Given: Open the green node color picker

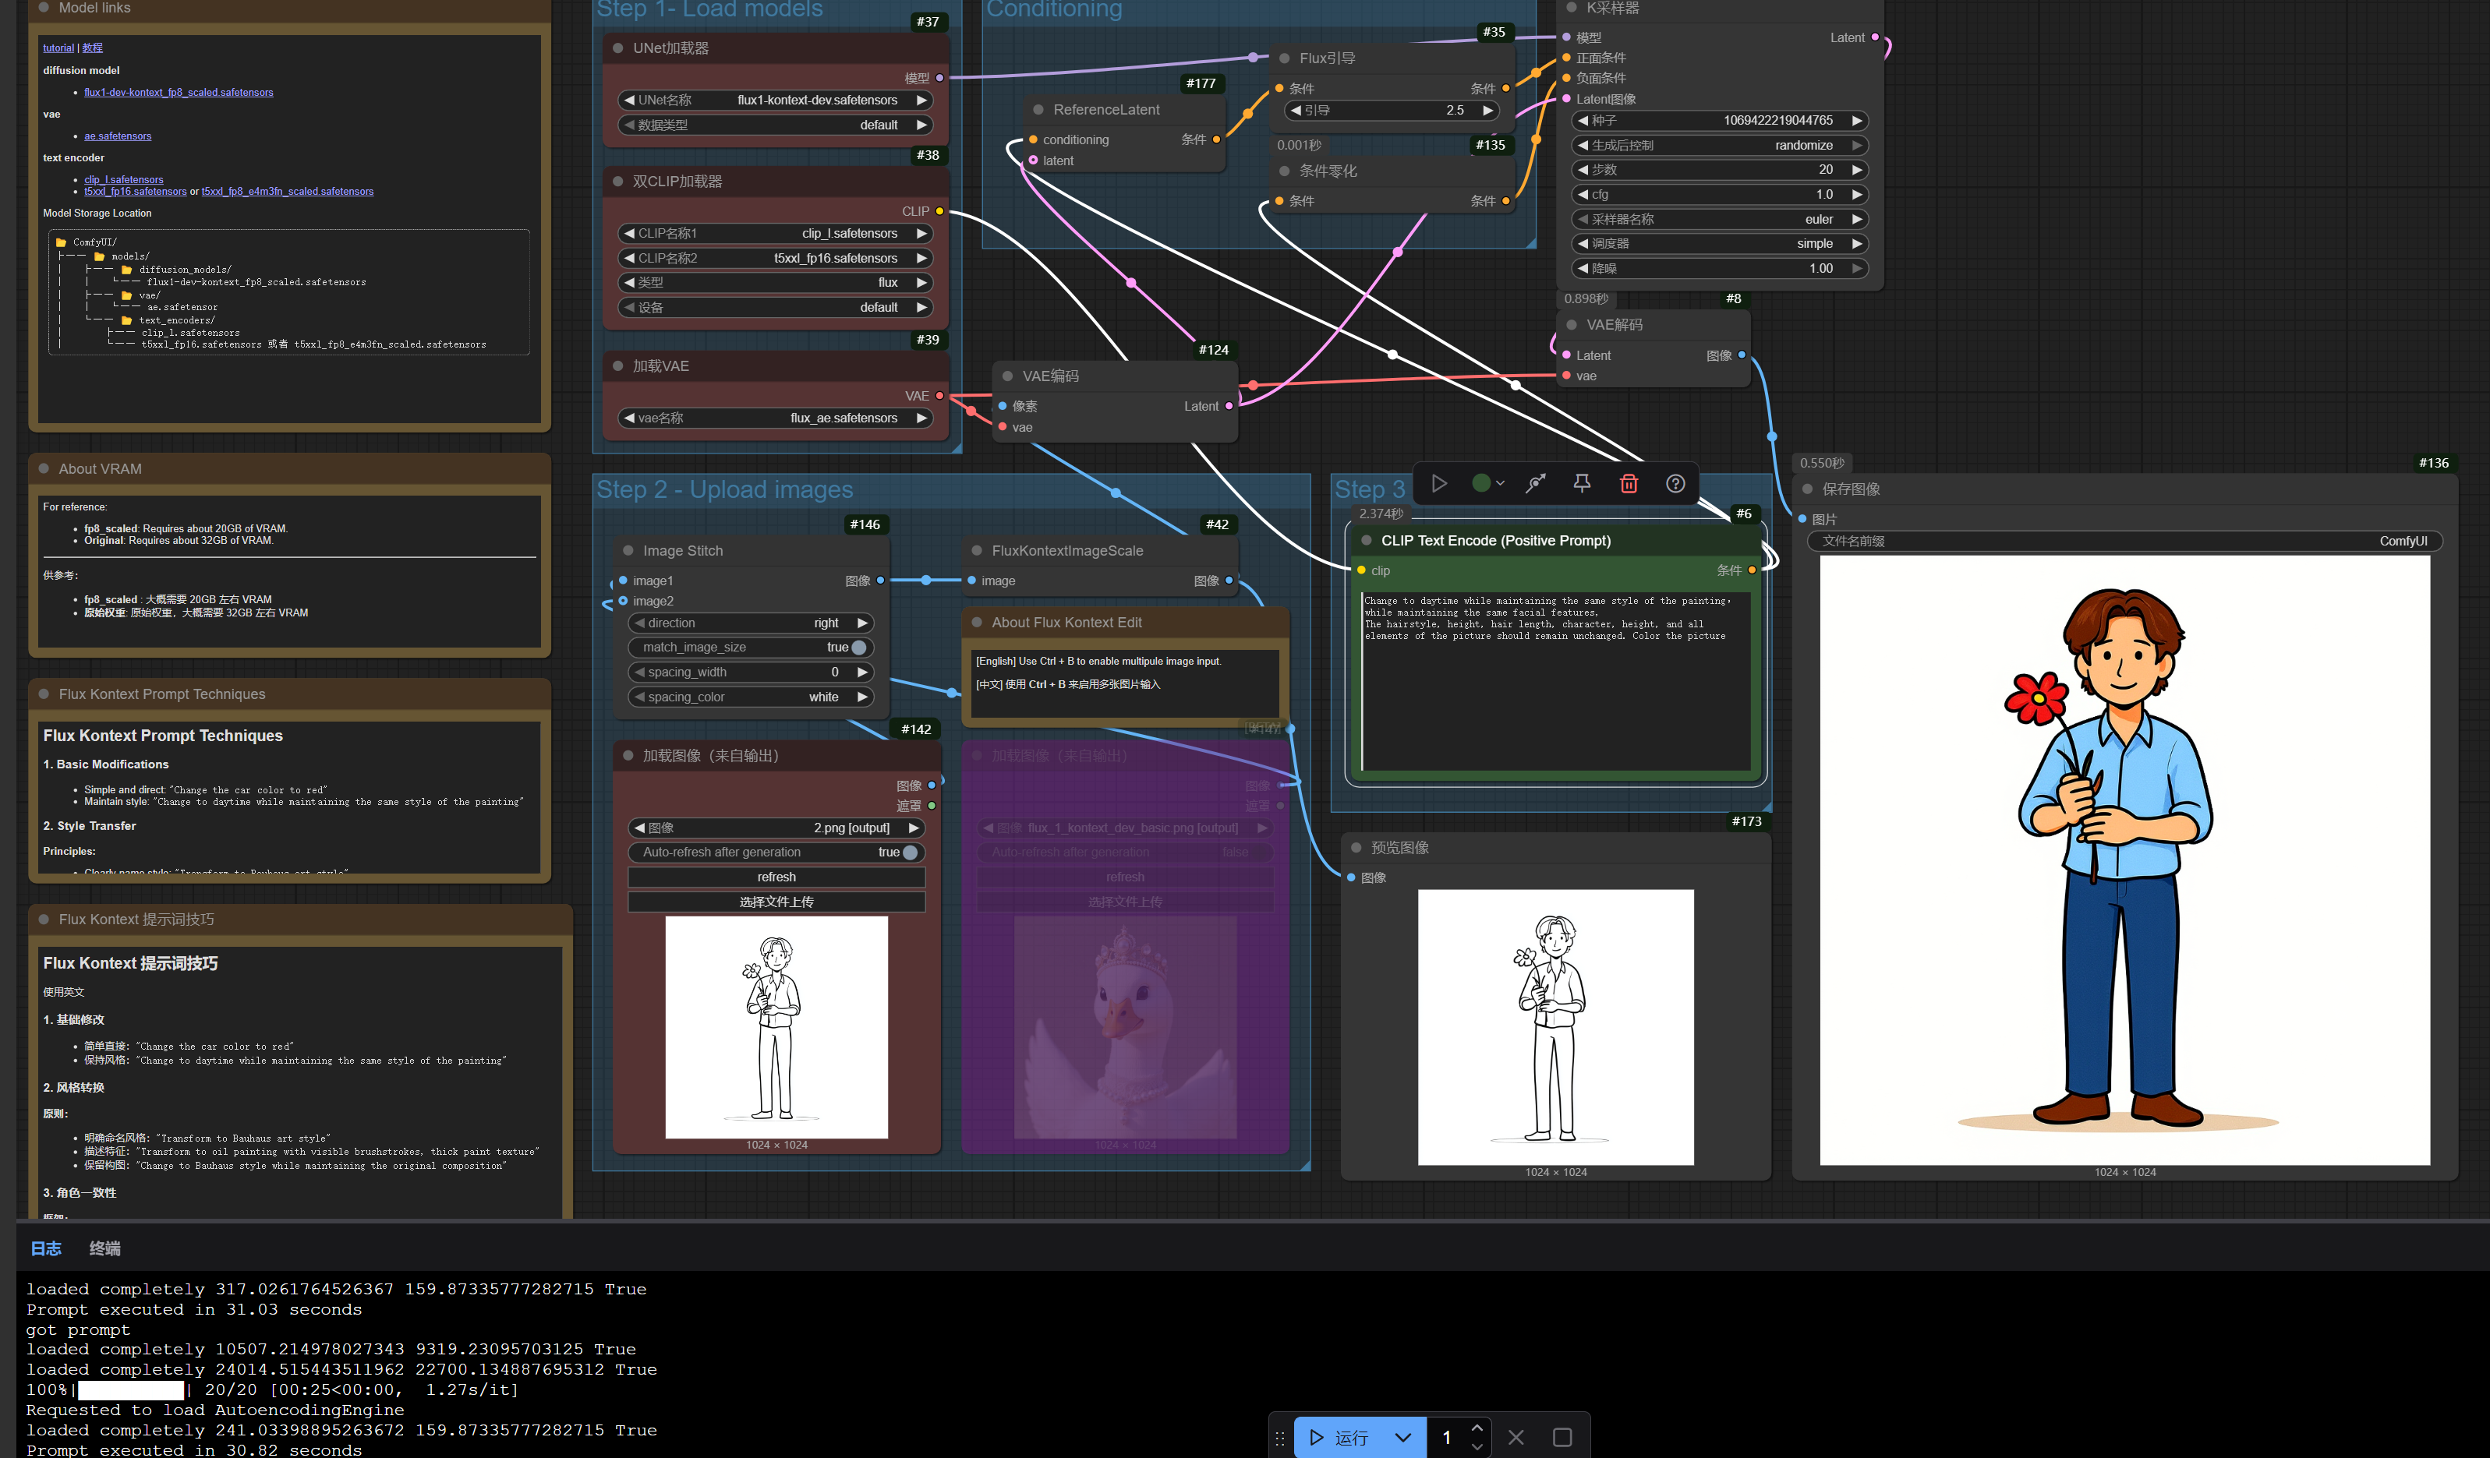Looking at the screenshot, I should coord(1487,483).
